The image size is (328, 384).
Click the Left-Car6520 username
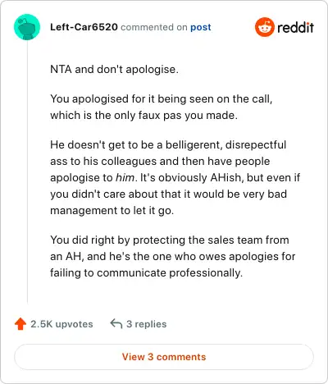(x=84, y=27)
